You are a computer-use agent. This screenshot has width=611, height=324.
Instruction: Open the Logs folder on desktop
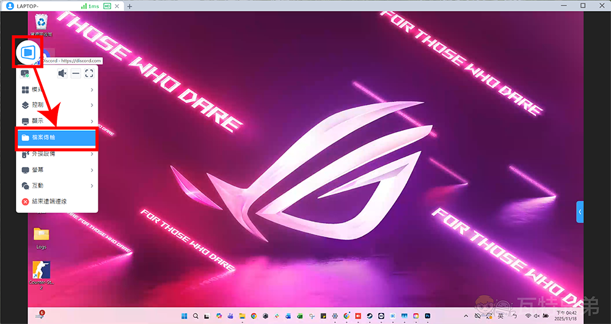41,237
